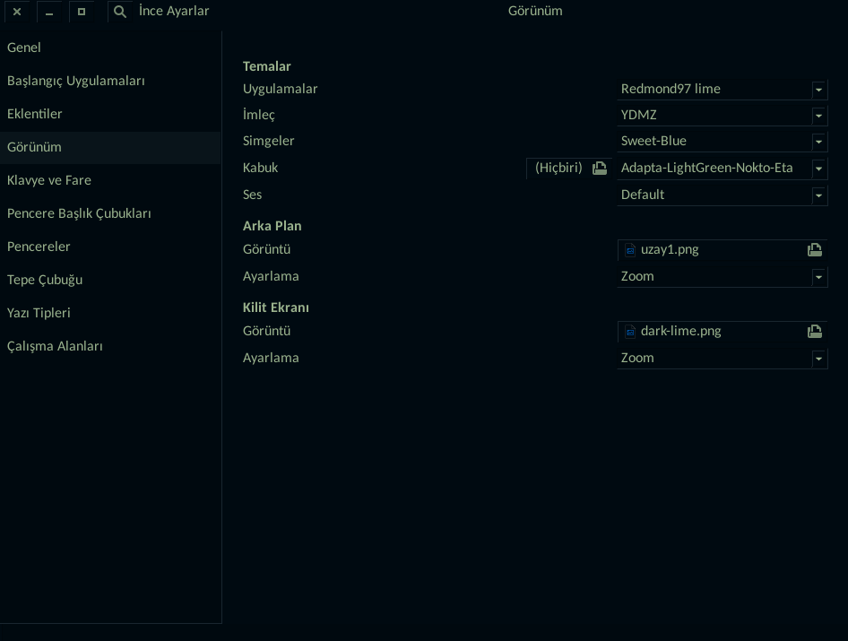The height and width of the screenshot is (641, 848).
Task: Open Klavye ve Fare settings
Action: tap(110, 180)
